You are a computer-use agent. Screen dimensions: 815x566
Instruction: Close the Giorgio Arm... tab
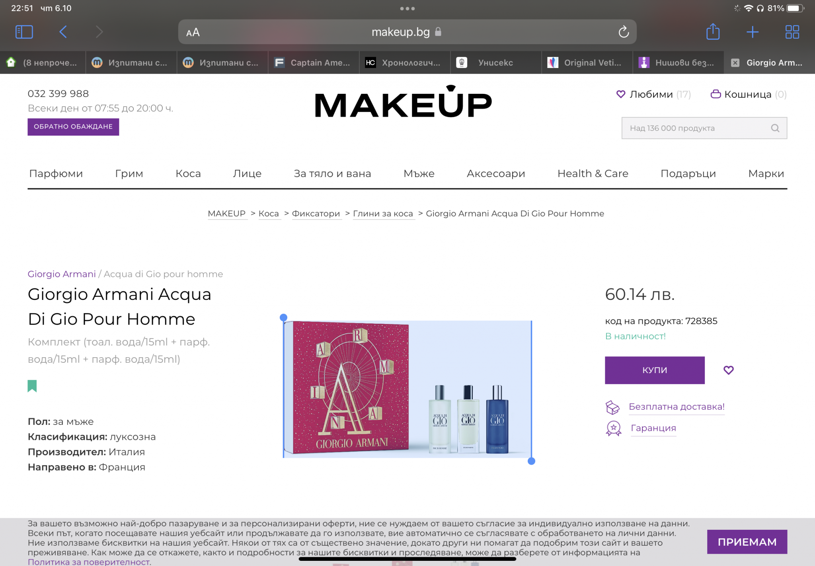[x=735, y=62]
